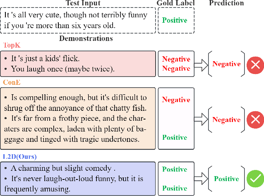This screenshot has width=264, height=196.
Task: Click the Negative prediction for TopK
Action: tap(226, 64)
